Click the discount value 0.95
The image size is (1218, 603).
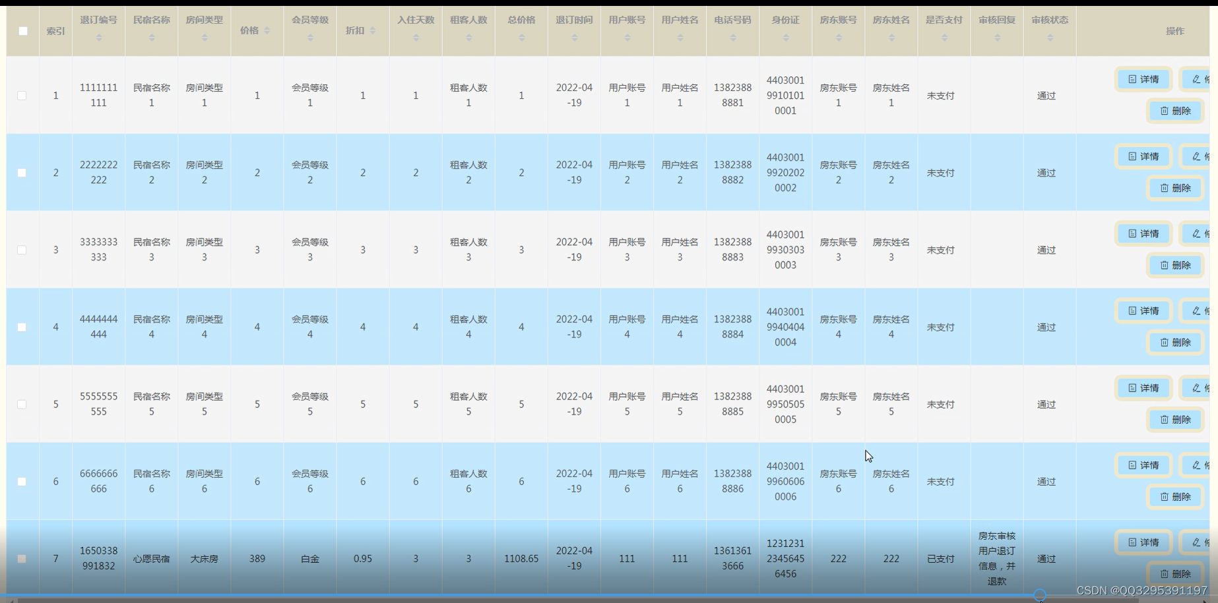[363, 559]
